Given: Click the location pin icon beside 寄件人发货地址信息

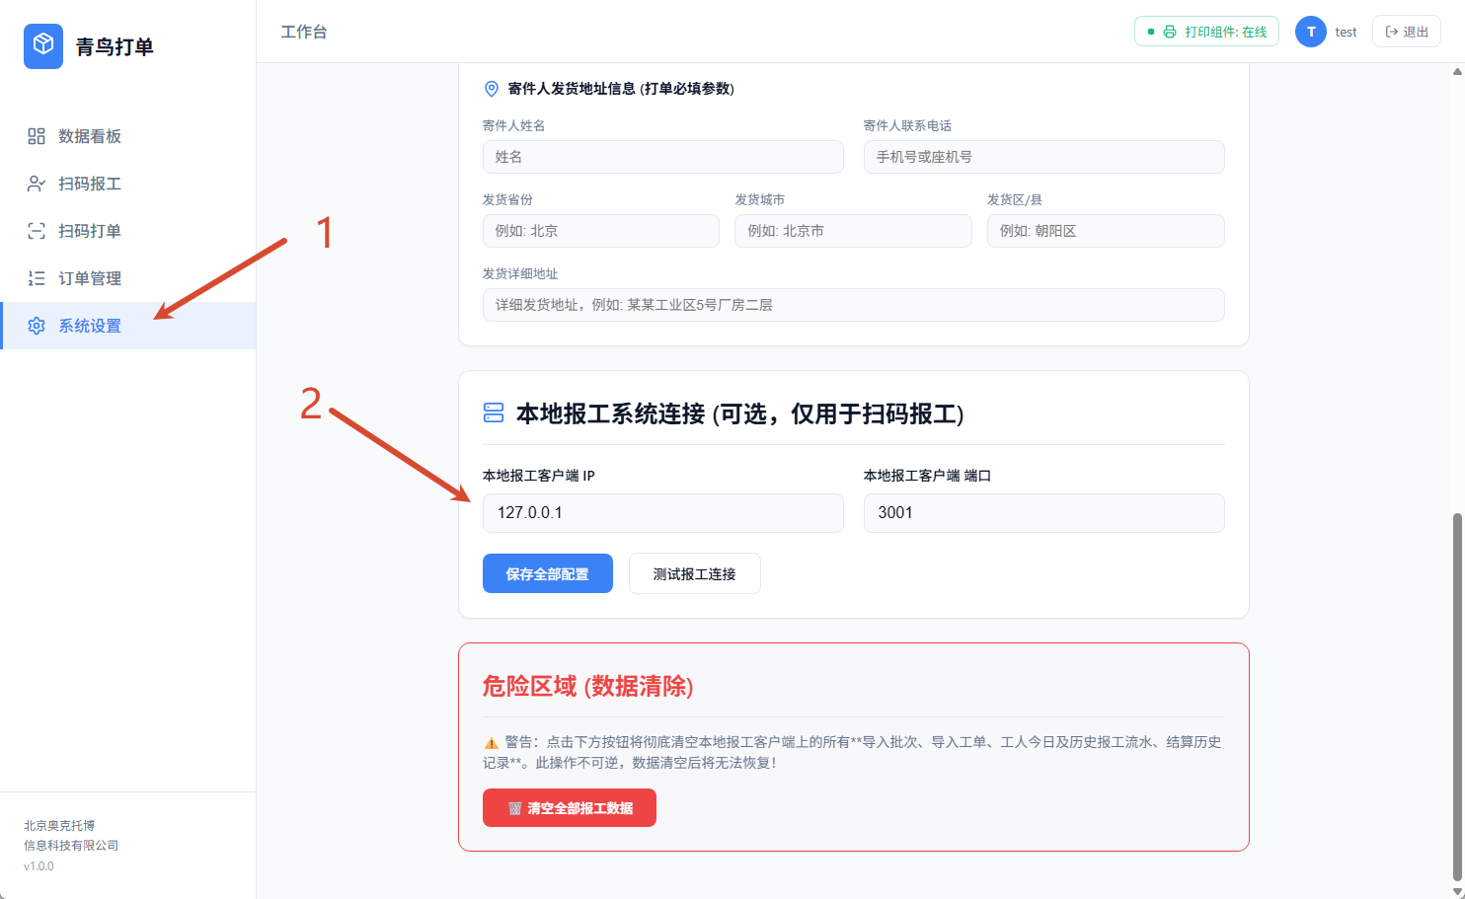Looking at the screenshot, I should pos(492,89).
